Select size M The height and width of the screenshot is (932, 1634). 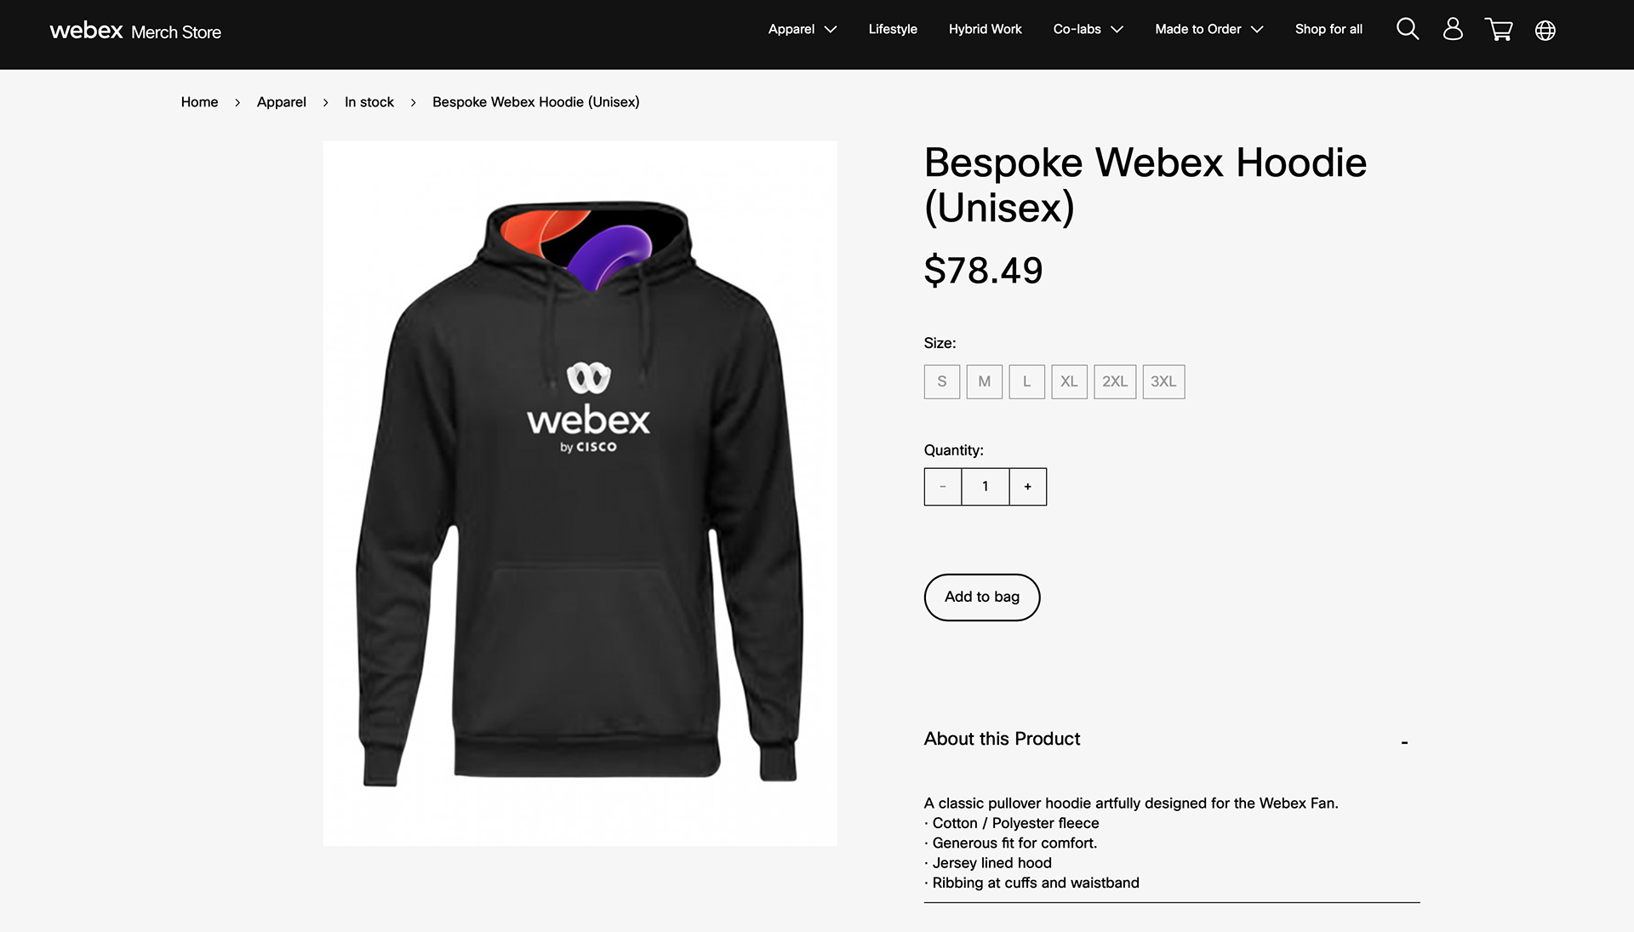(x=985, y=382)
